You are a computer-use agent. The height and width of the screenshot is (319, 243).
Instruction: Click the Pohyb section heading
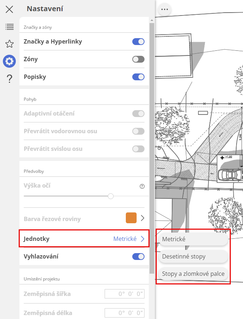pyautogui.click(x=30, y=99)
